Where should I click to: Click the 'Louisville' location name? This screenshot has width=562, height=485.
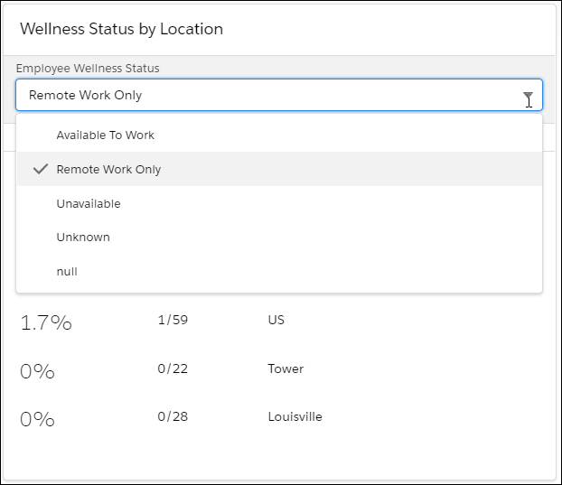[x=295, y=416]
